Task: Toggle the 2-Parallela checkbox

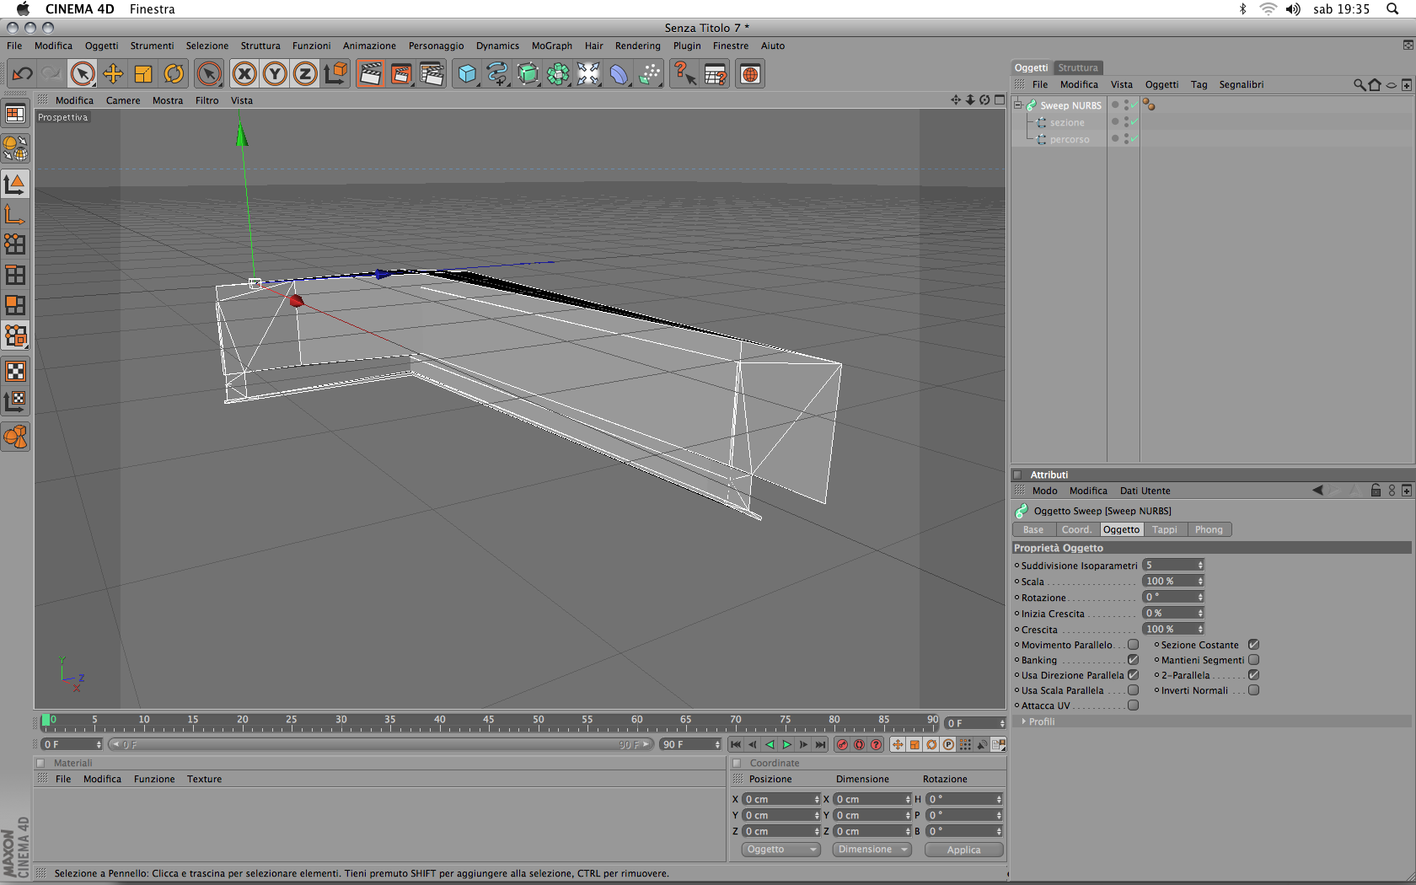Action: [1254, 675]
